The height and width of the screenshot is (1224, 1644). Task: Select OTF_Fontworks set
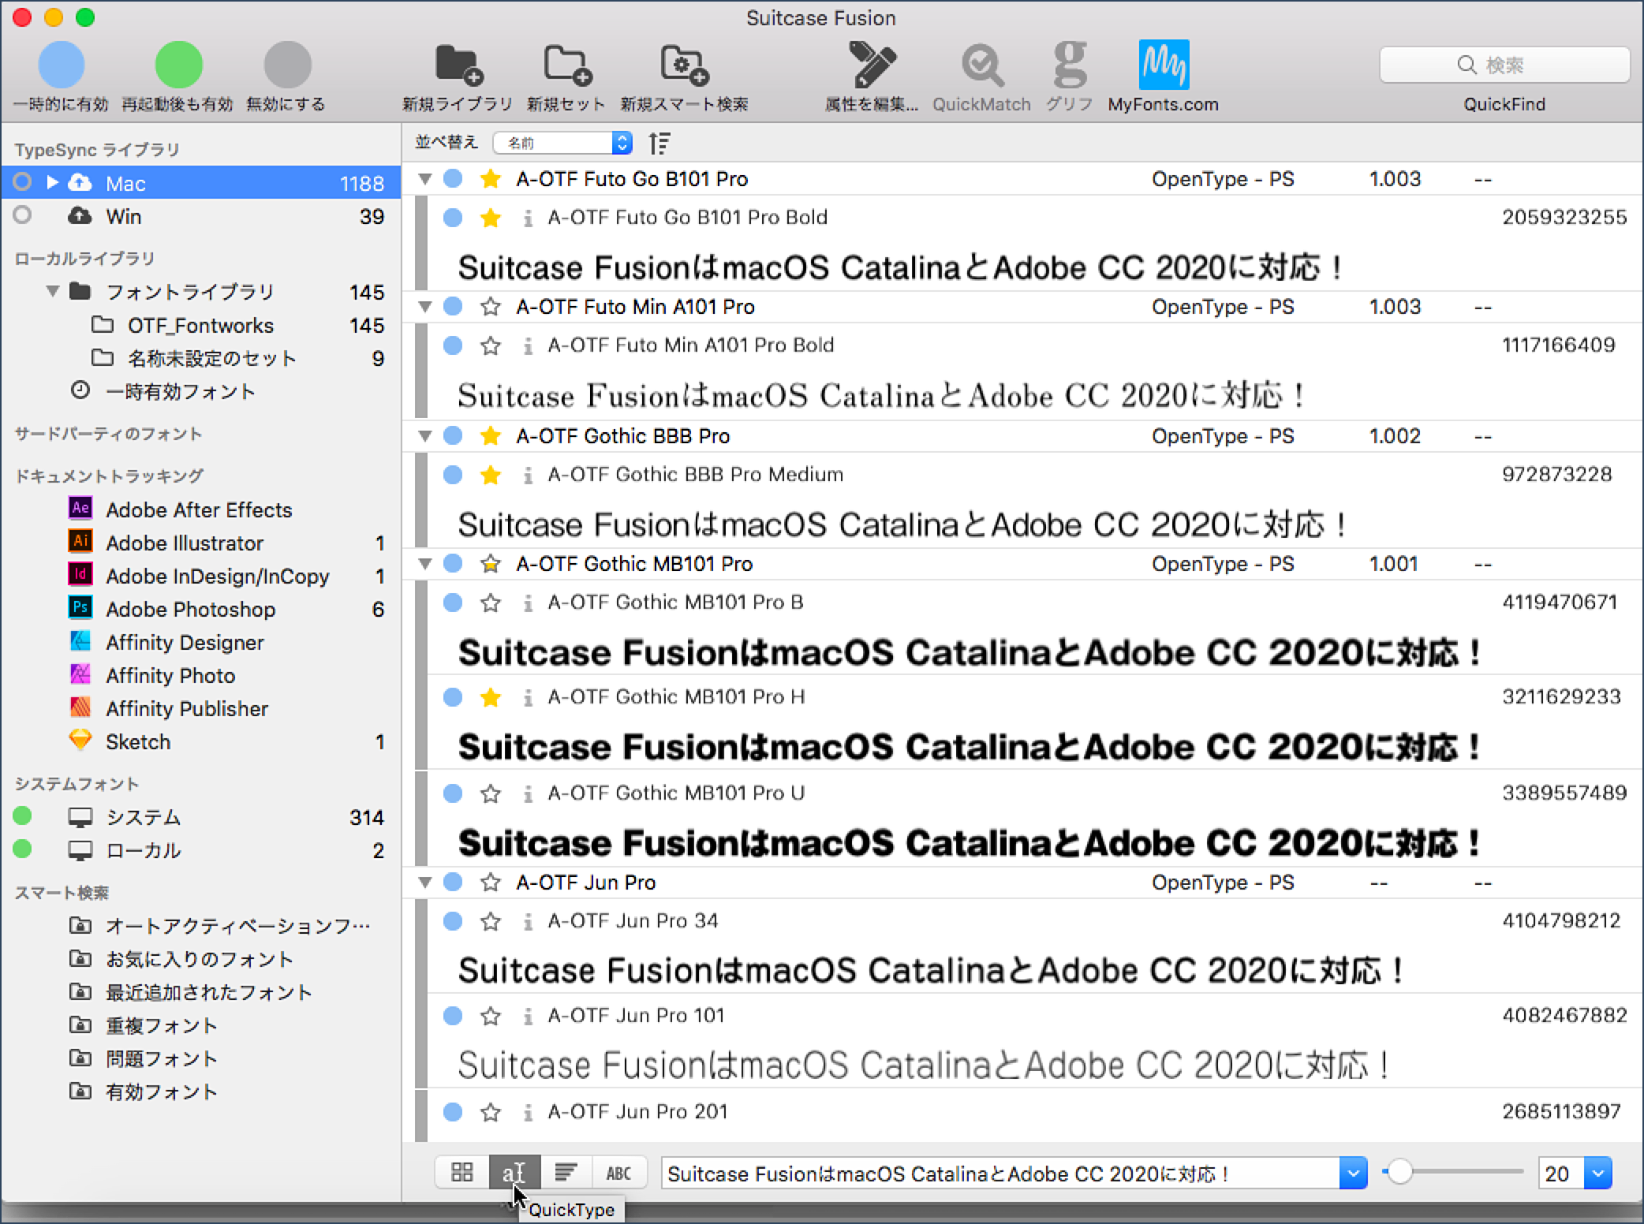click(200, 325)
